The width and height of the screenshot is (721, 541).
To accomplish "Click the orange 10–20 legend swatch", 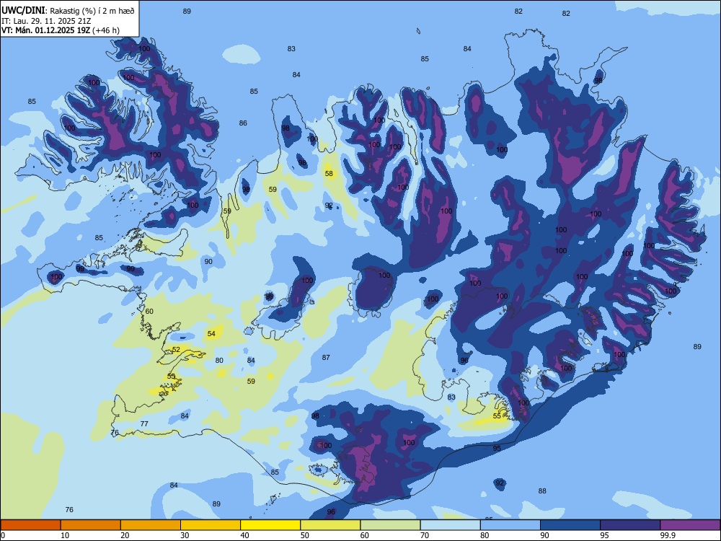I will coord(91,525).
